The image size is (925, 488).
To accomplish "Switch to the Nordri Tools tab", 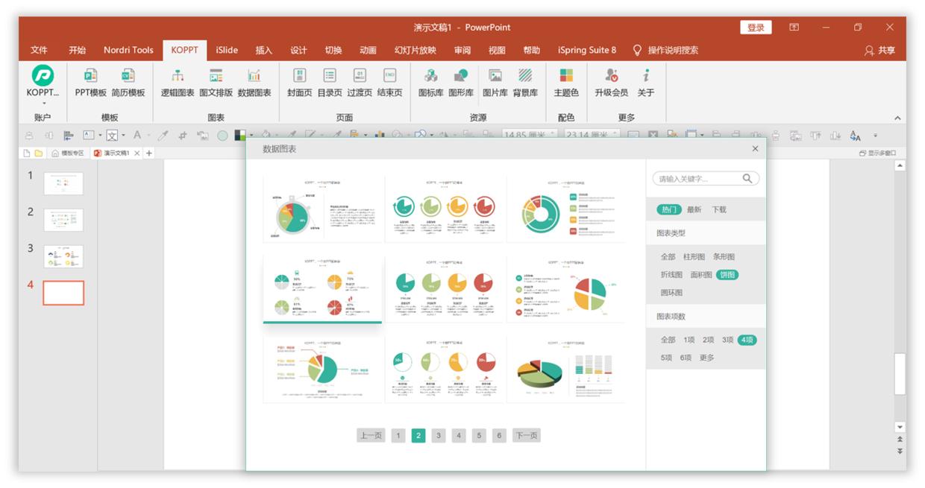I will coord(128,50).
